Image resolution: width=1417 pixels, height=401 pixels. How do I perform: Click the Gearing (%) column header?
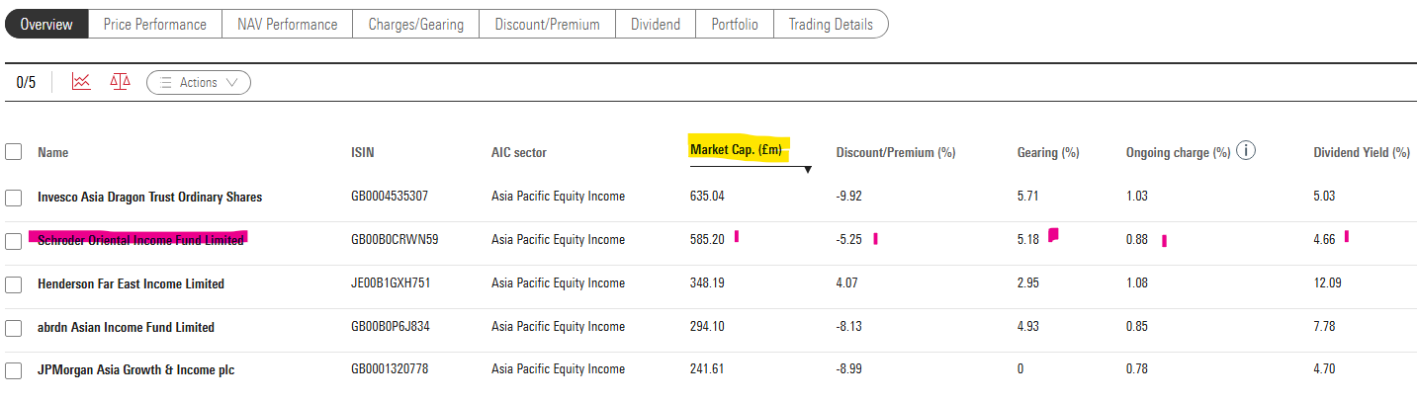coord(1047,153)
